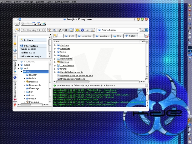Switch to the musique tab

click(103, 36)
